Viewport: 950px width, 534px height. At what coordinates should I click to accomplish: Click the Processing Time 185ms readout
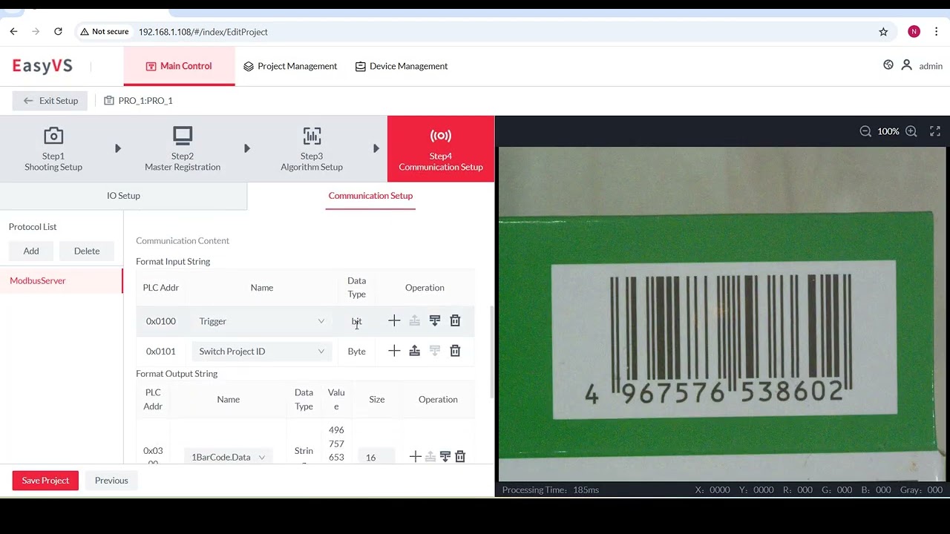point(551,489)
